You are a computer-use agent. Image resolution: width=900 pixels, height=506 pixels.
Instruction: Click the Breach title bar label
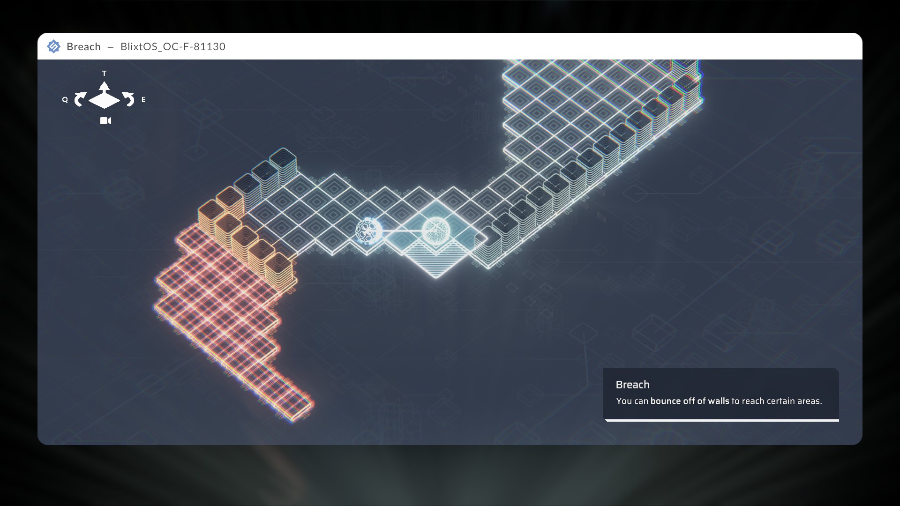click(83, 46)
